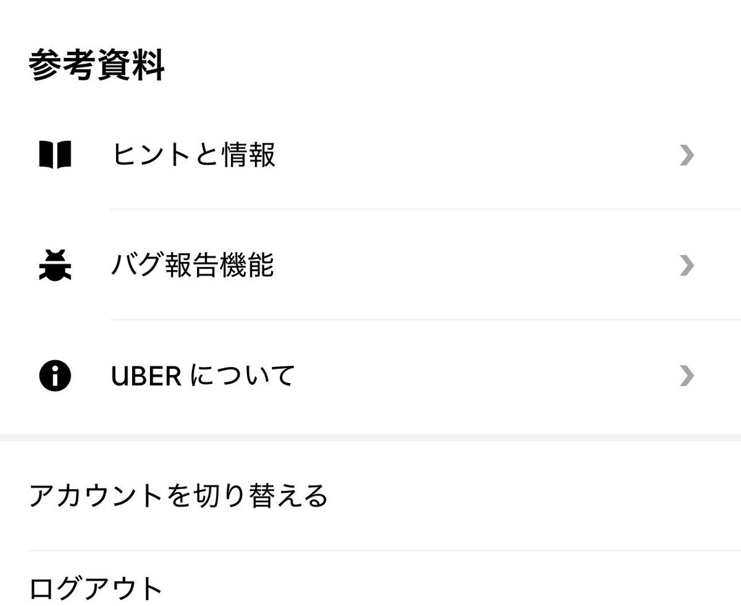Click the thick gray section separator band
The height and width of the screenshot is (606, 741).
pyautogui.click(x=371, y=437)
